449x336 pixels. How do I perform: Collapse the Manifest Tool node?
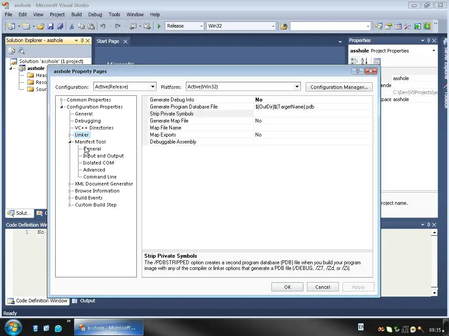70,142
